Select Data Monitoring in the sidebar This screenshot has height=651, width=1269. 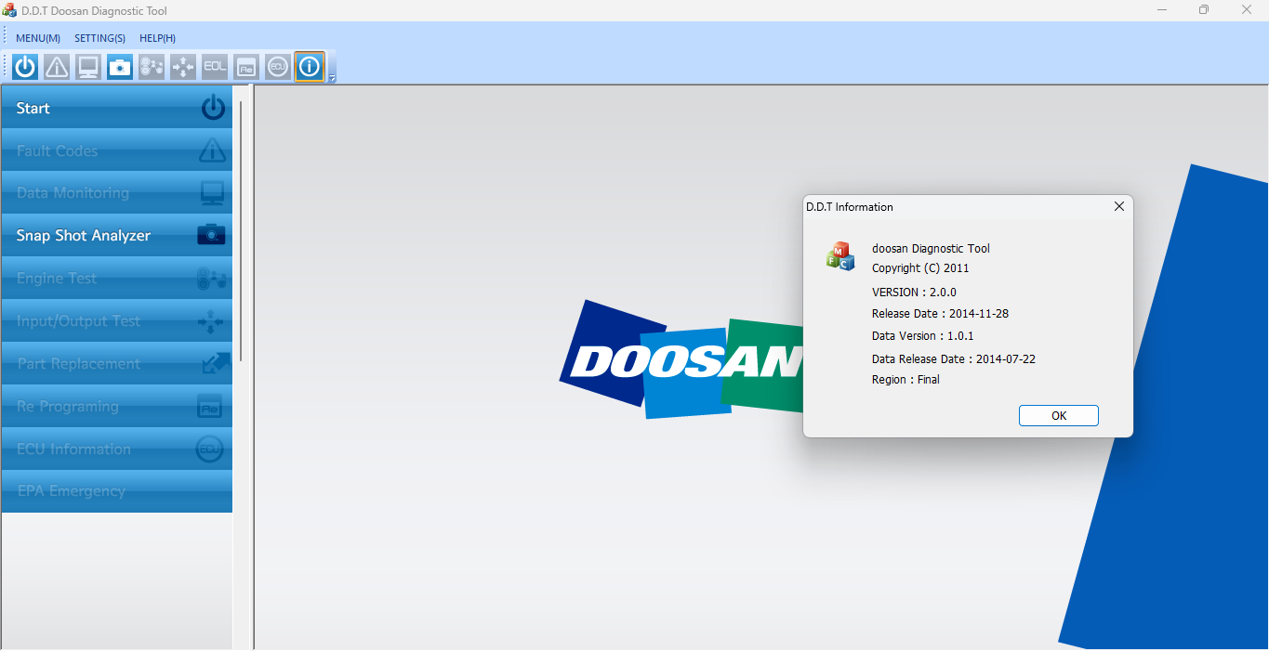pyautogui.click(x=117, y=193)
